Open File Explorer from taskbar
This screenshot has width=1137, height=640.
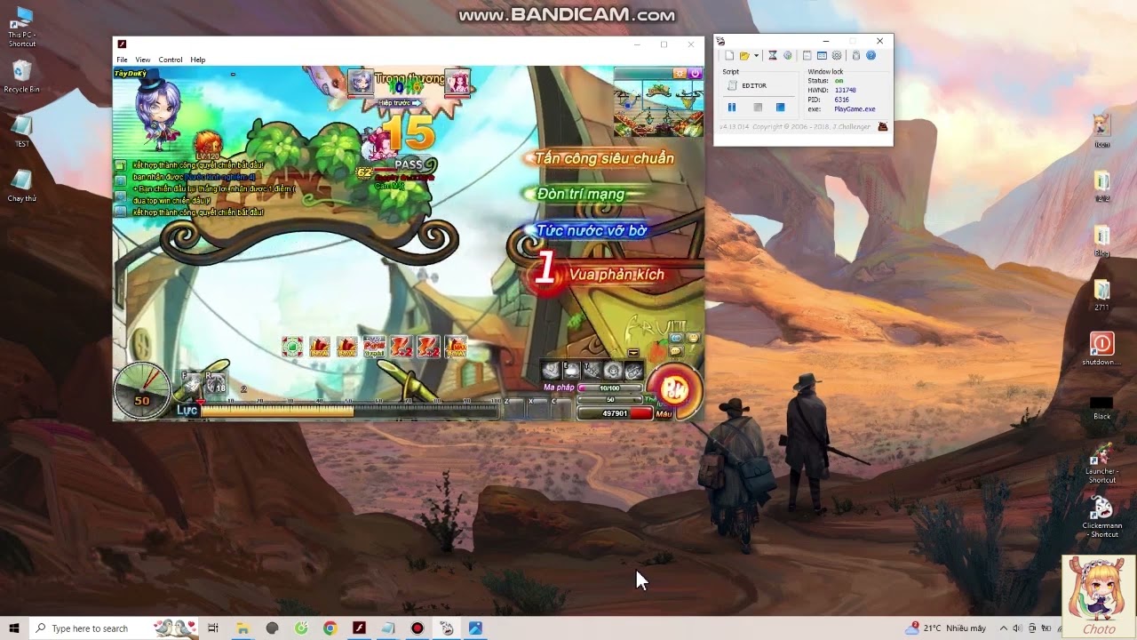tap(243, 628)
